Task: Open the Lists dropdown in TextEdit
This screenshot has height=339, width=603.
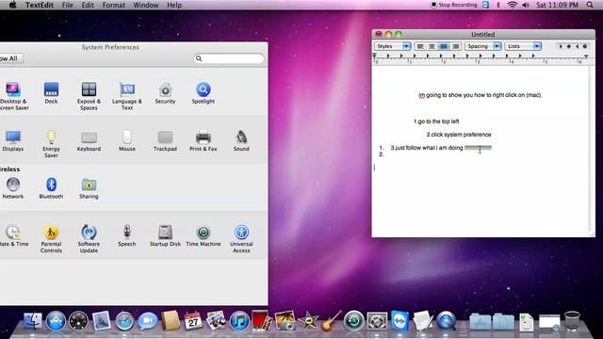Action: tap(523, 46)
